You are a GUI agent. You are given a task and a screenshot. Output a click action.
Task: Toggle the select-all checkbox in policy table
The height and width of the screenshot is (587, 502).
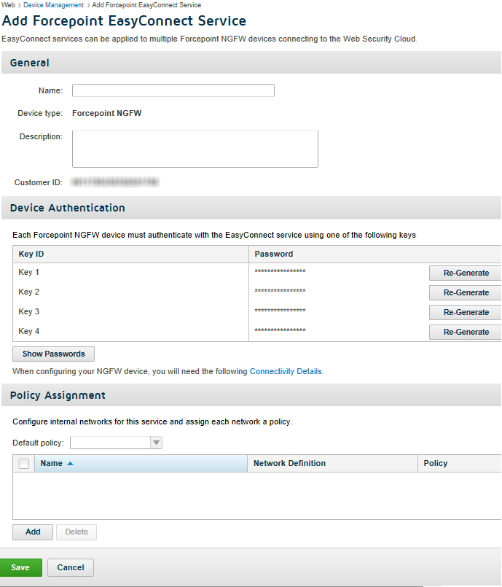24,464
